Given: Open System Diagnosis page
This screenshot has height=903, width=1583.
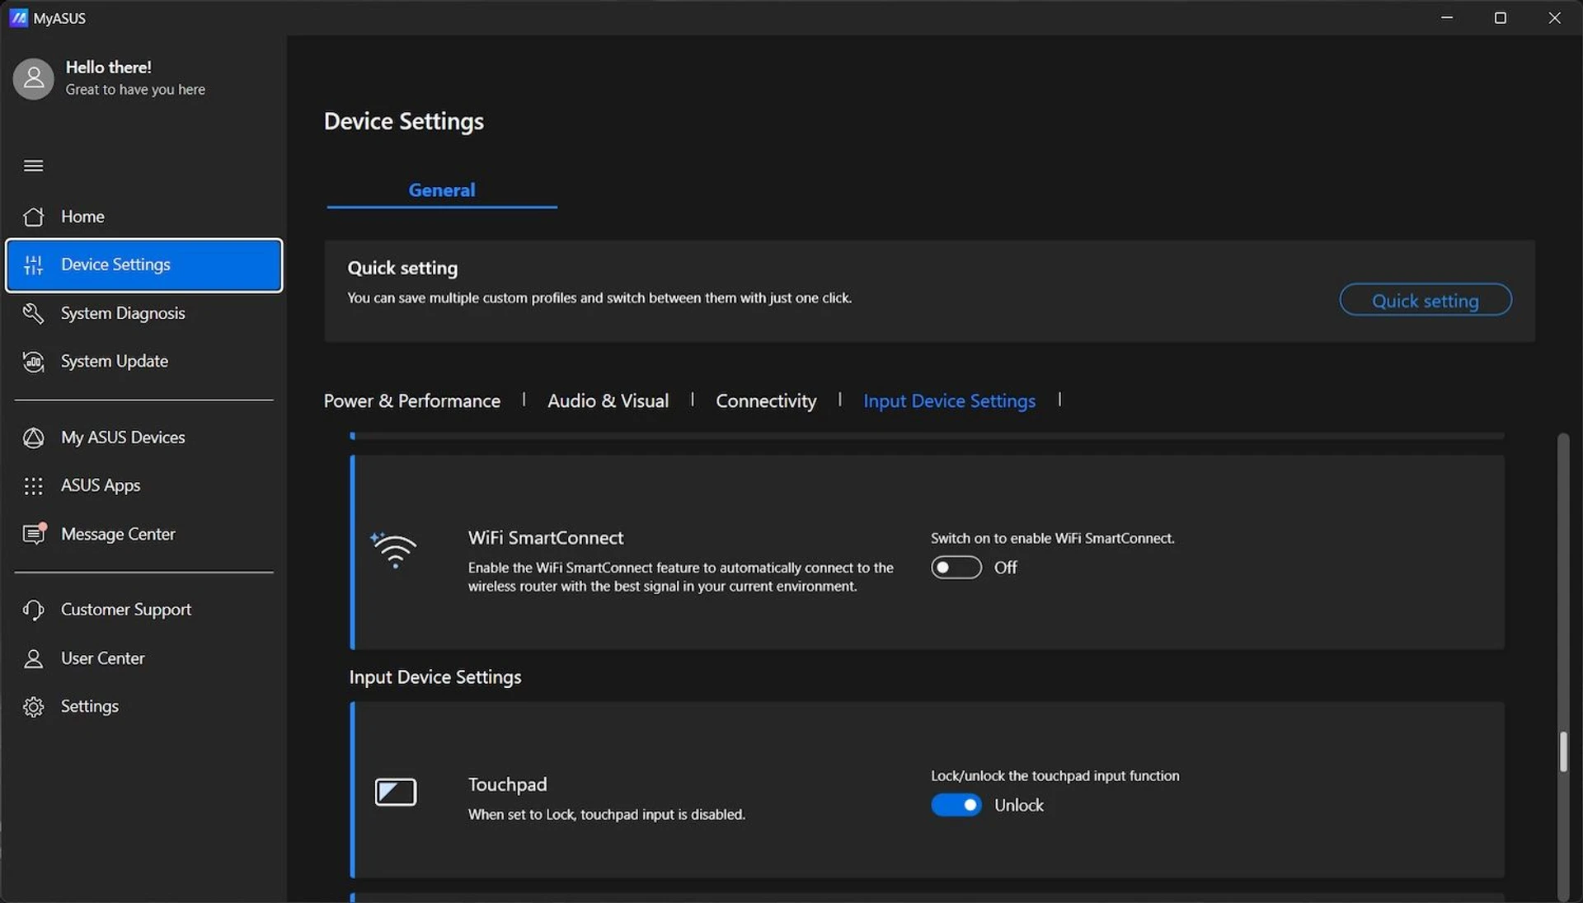Looking at the screenshot, I should point(144,313).
